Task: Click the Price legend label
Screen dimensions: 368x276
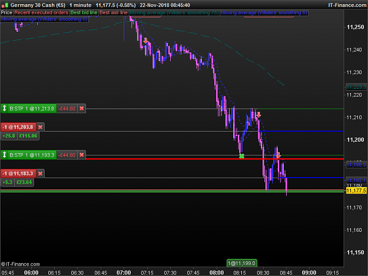Action: [6, 13]
